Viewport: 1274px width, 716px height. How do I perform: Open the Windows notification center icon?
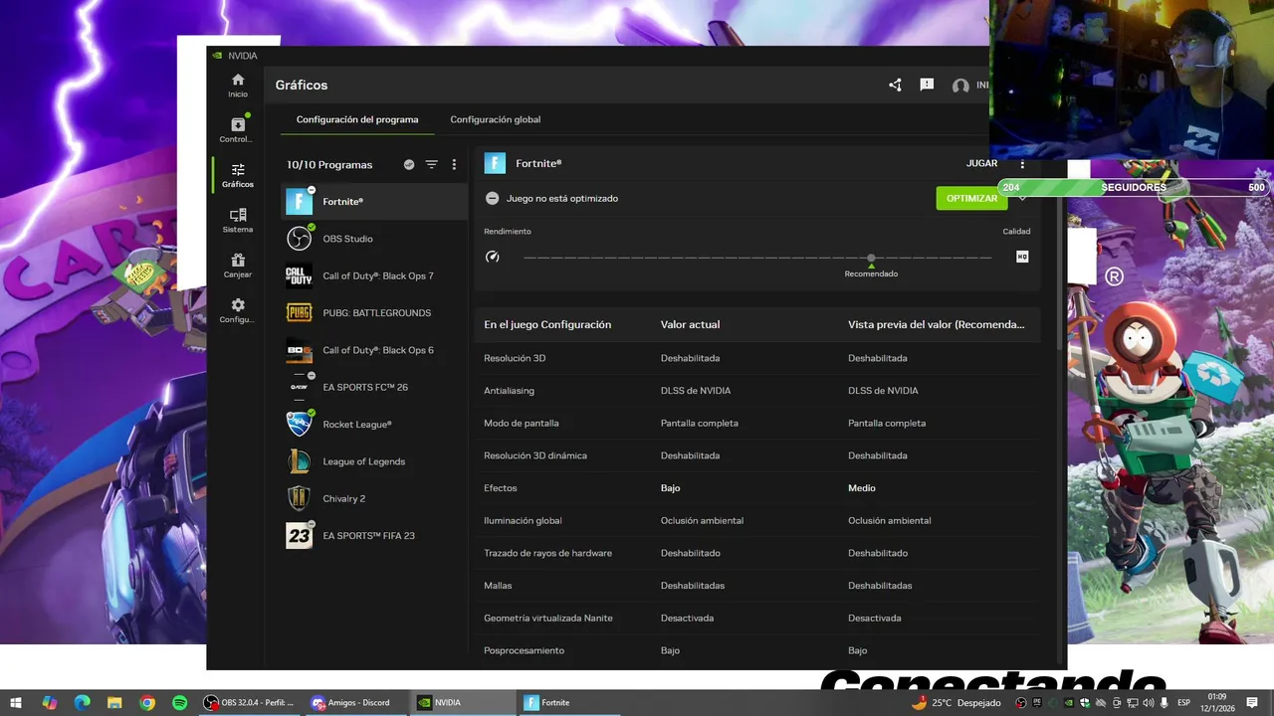tap(1252, 703)
